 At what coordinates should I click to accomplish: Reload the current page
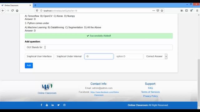[12, 11]
